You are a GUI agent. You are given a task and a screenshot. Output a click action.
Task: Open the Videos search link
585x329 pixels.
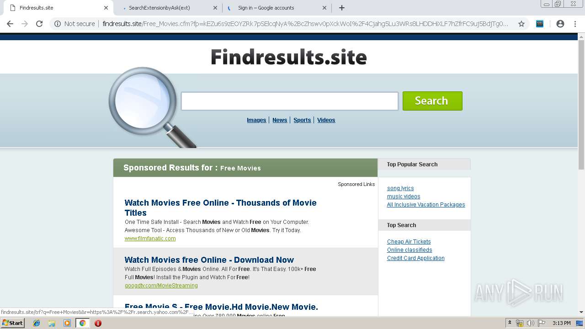click(326, 120)
